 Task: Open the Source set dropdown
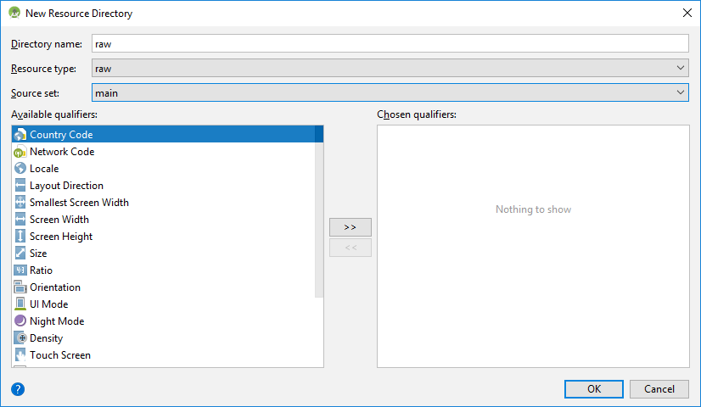tap(390, 92)
